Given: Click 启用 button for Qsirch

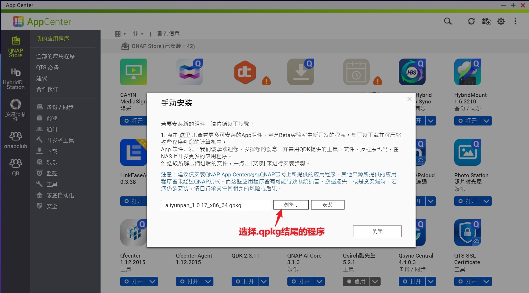Looking at the screenshot, I should (356, 281).
